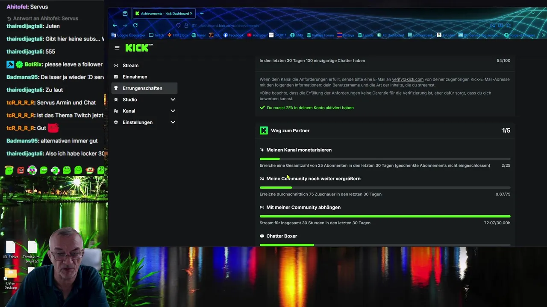
Task: Click the people icon beside Meine Community
Action: 262,179
